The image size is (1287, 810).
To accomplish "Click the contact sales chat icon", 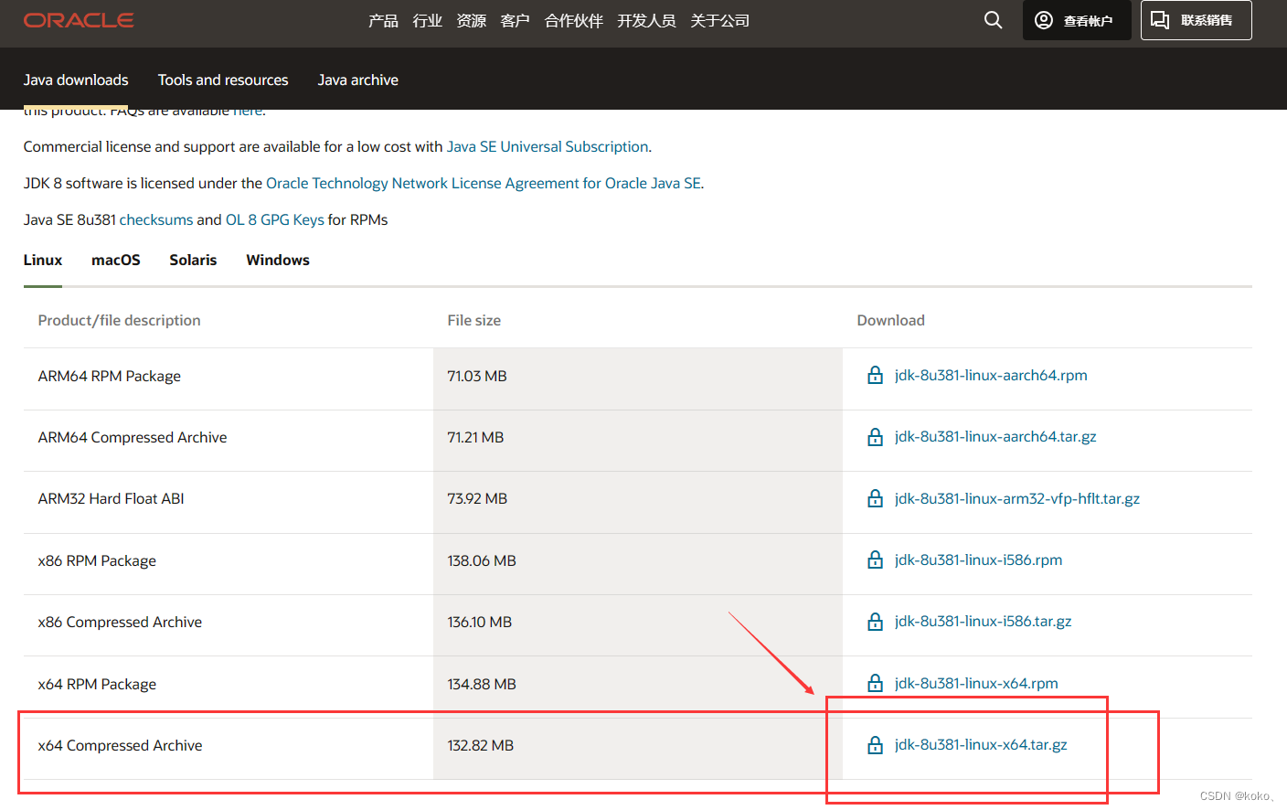I will tap(1160, 20).
